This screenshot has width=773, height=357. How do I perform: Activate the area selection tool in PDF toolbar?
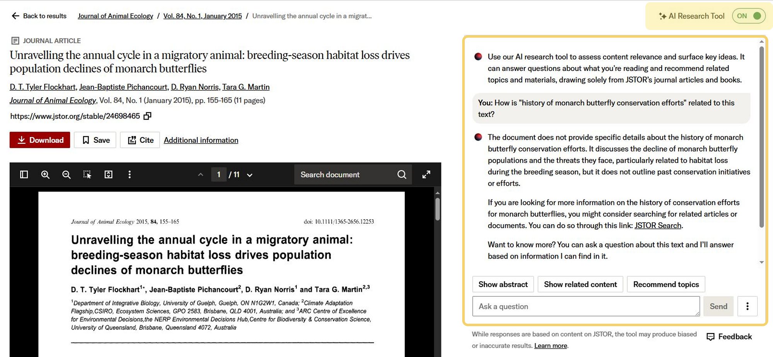[x=87, y=174]
